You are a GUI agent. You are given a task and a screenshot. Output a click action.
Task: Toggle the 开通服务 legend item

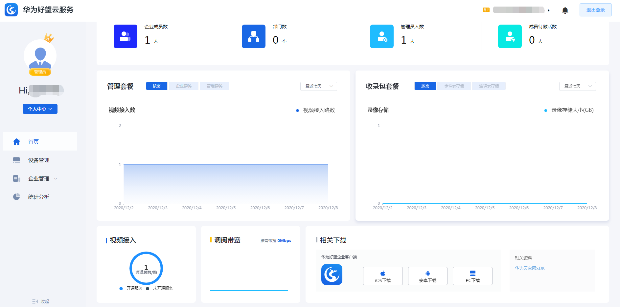(x=131, y=288)
